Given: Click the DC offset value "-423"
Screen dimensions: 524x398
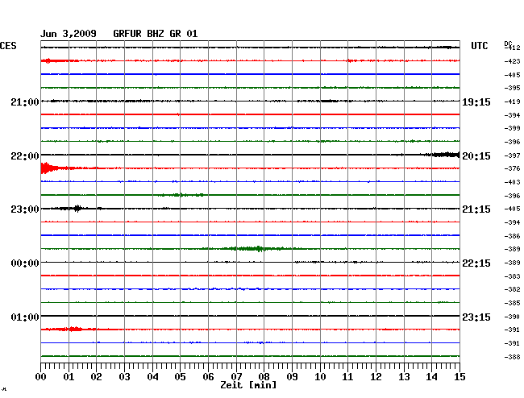Looking at the screenshot, I should [x=512, y=61].
